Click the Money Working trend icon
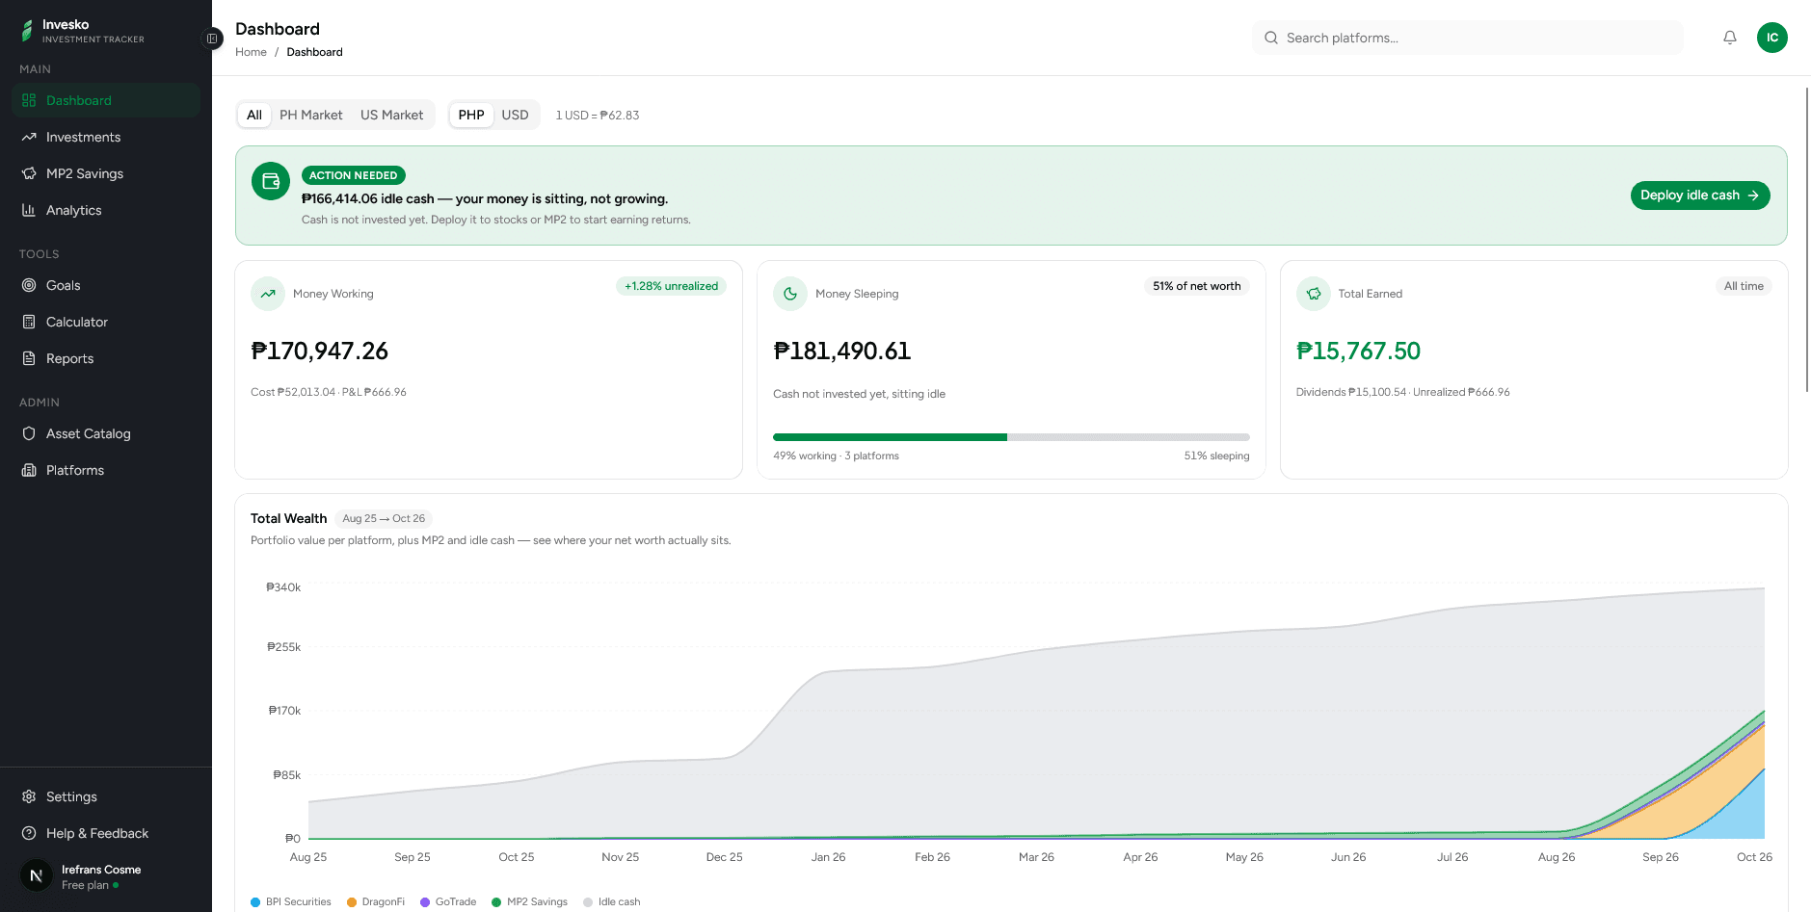Image resolution: width=1811 pixels, height=912 pixels. (268, 294)
